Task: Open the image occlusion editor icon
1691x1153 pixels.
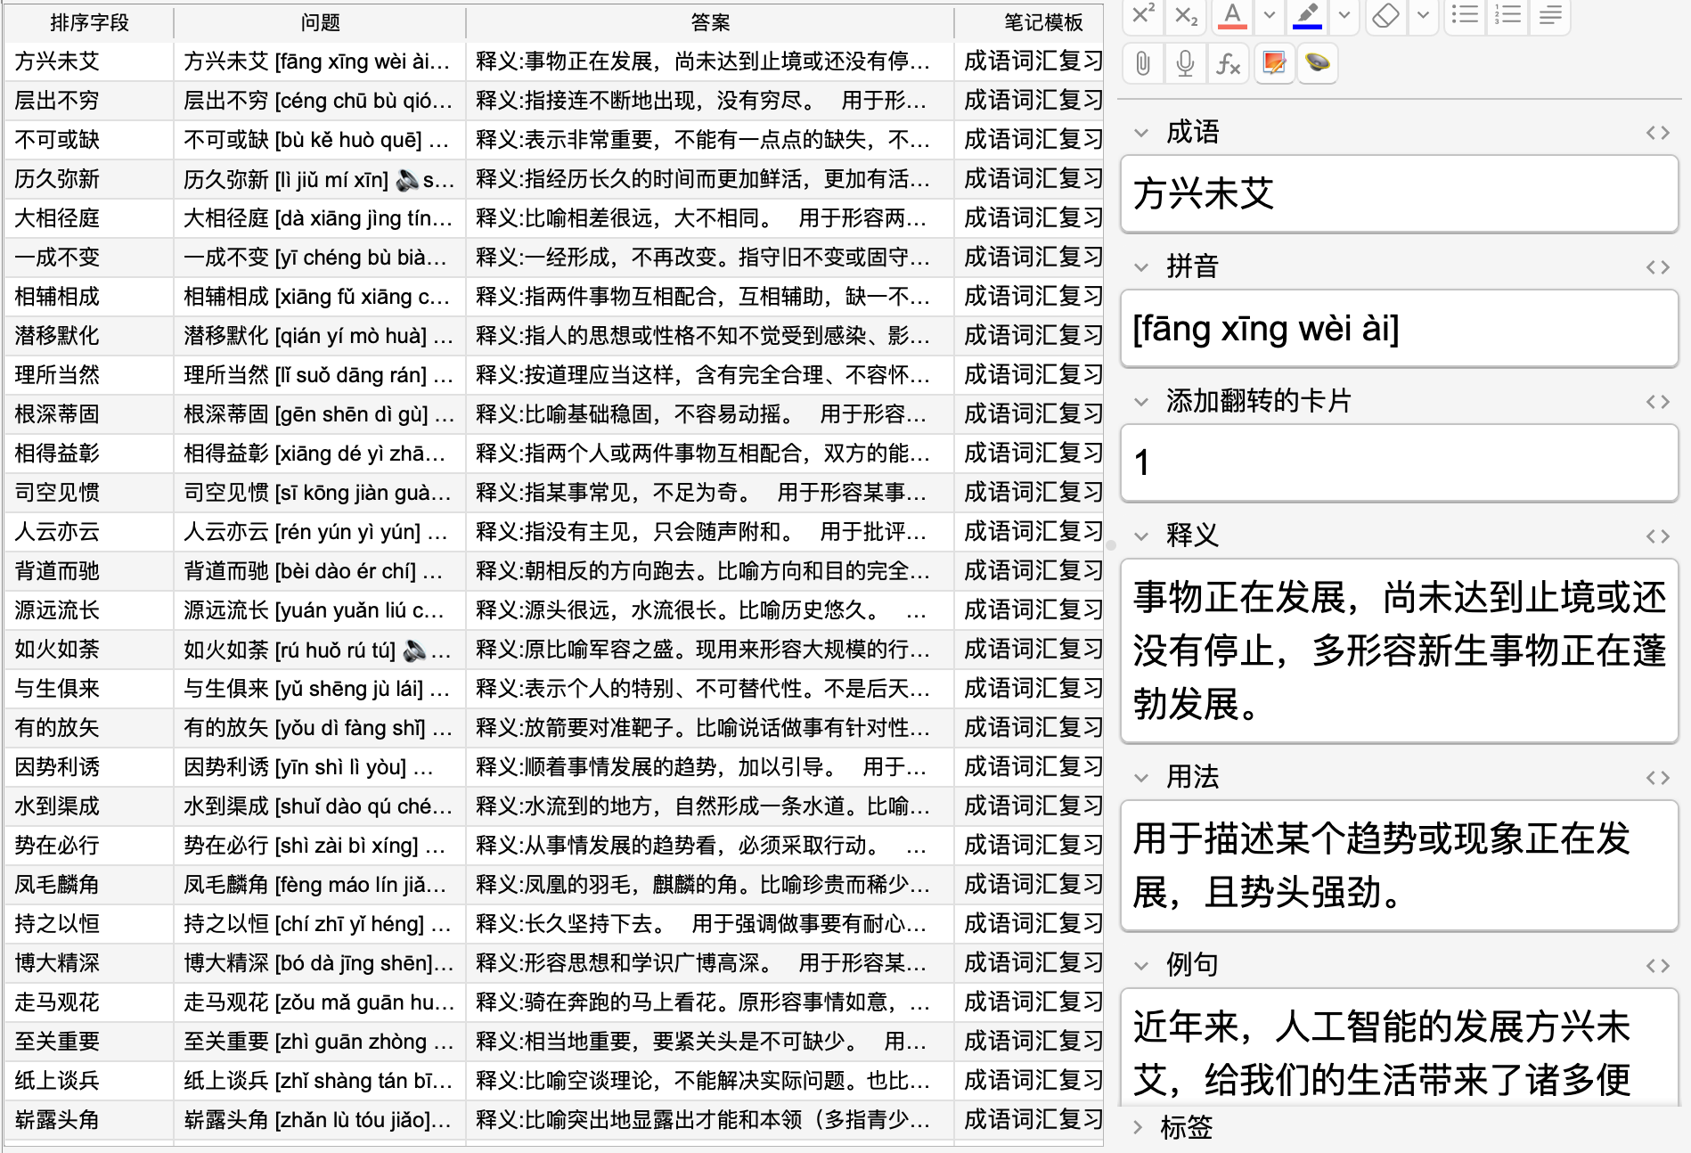Action: (1274, 63)
